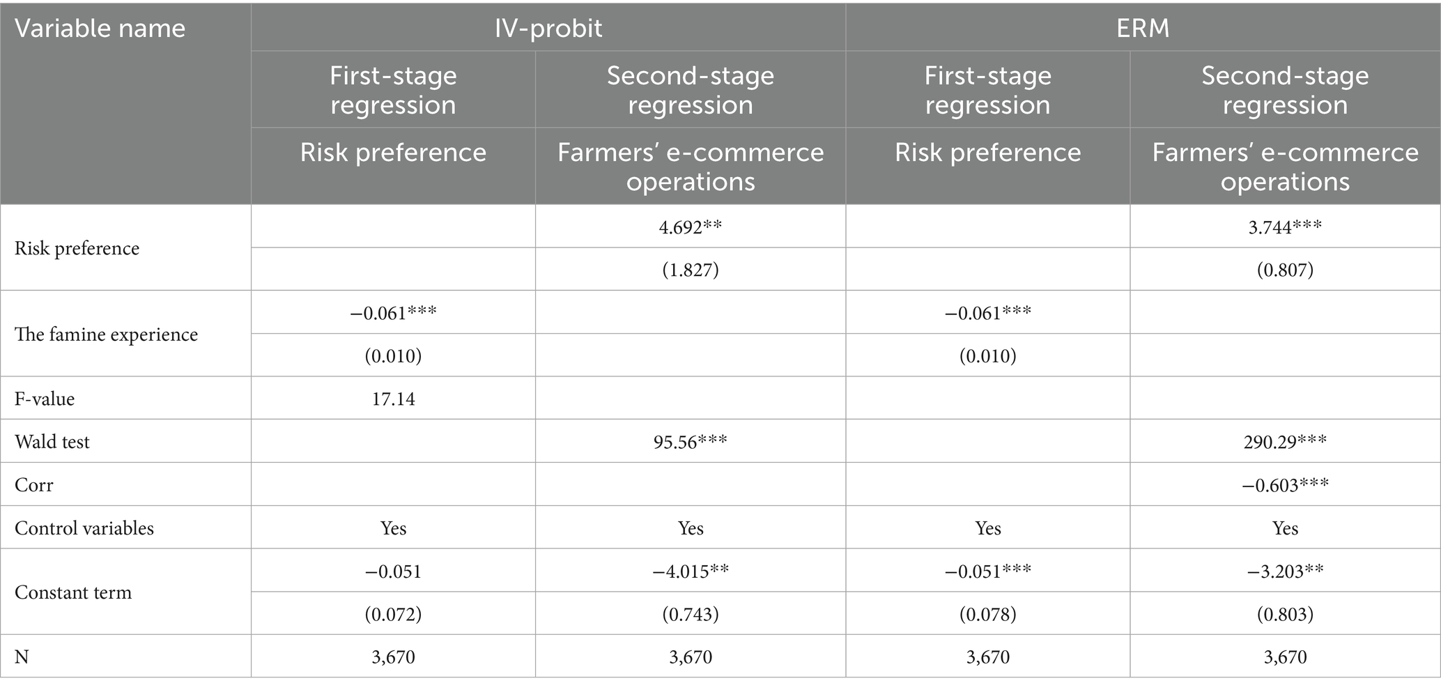The width and height of the screenshot is (1441, 690).
Task: Click the 4.692** risk preference coefficient
Action: [x=691, y=227]
